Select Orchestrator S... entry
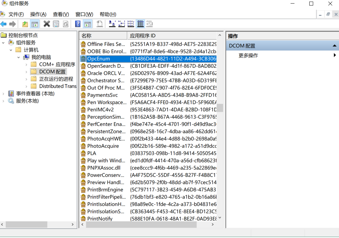Image resolution: width=339 pixels, height=238 pixels. click(106, 81)
